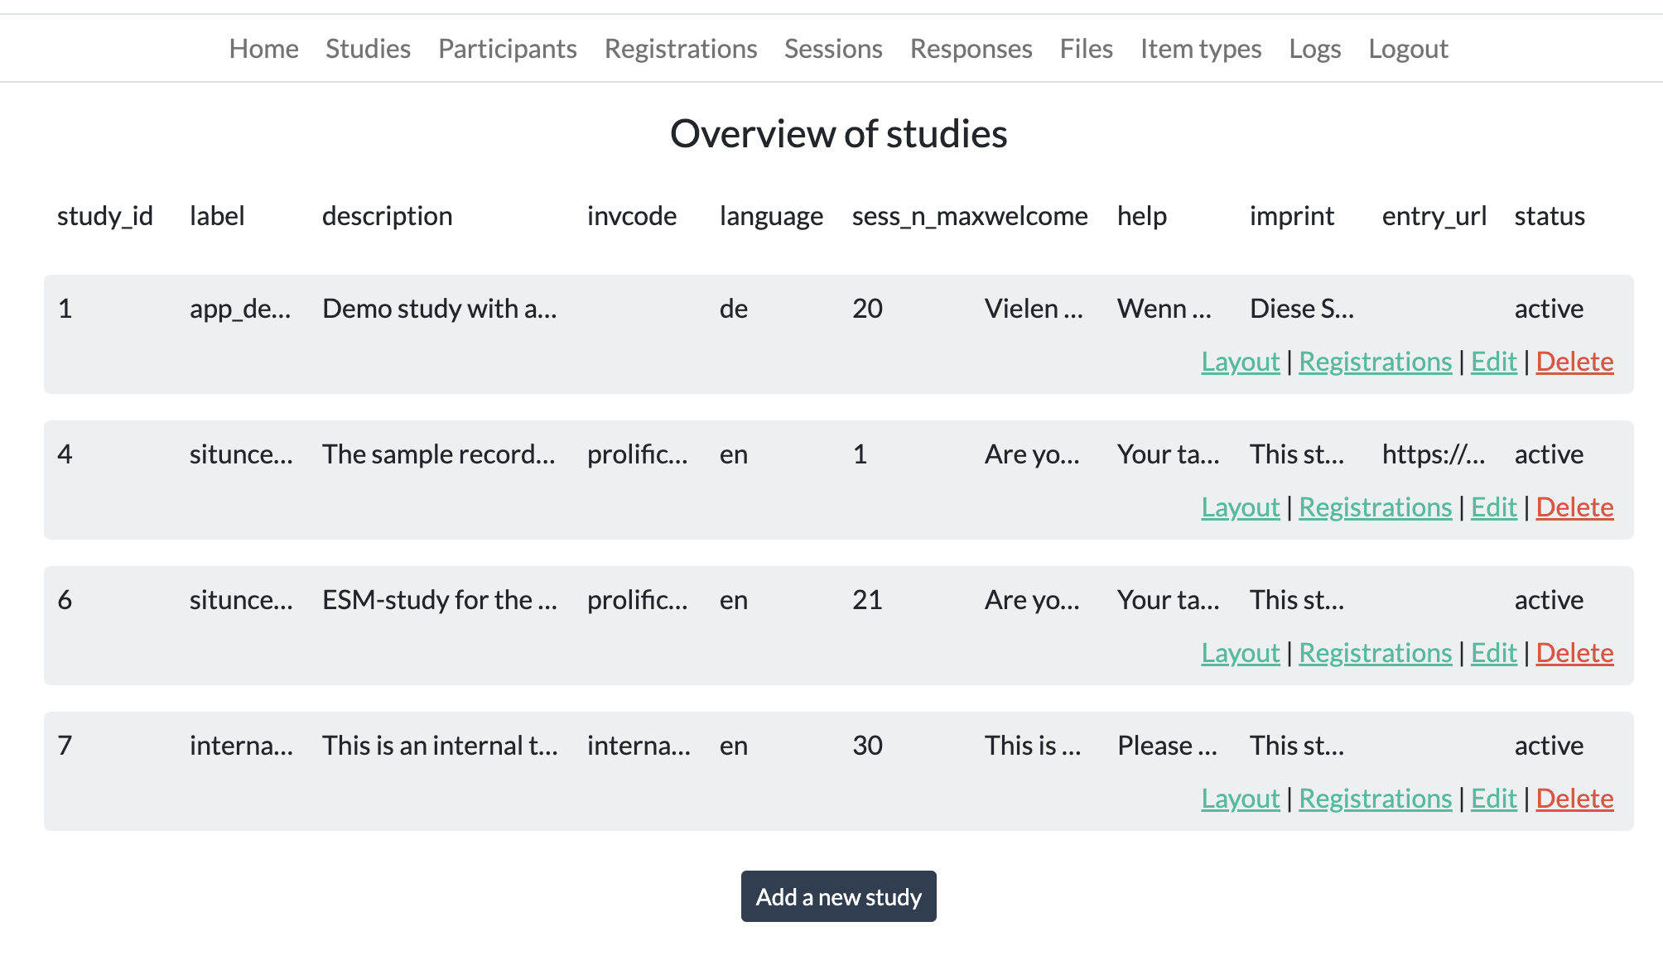Go to the Home page
Screen dimensions: 1663x960
click(263, 49)
